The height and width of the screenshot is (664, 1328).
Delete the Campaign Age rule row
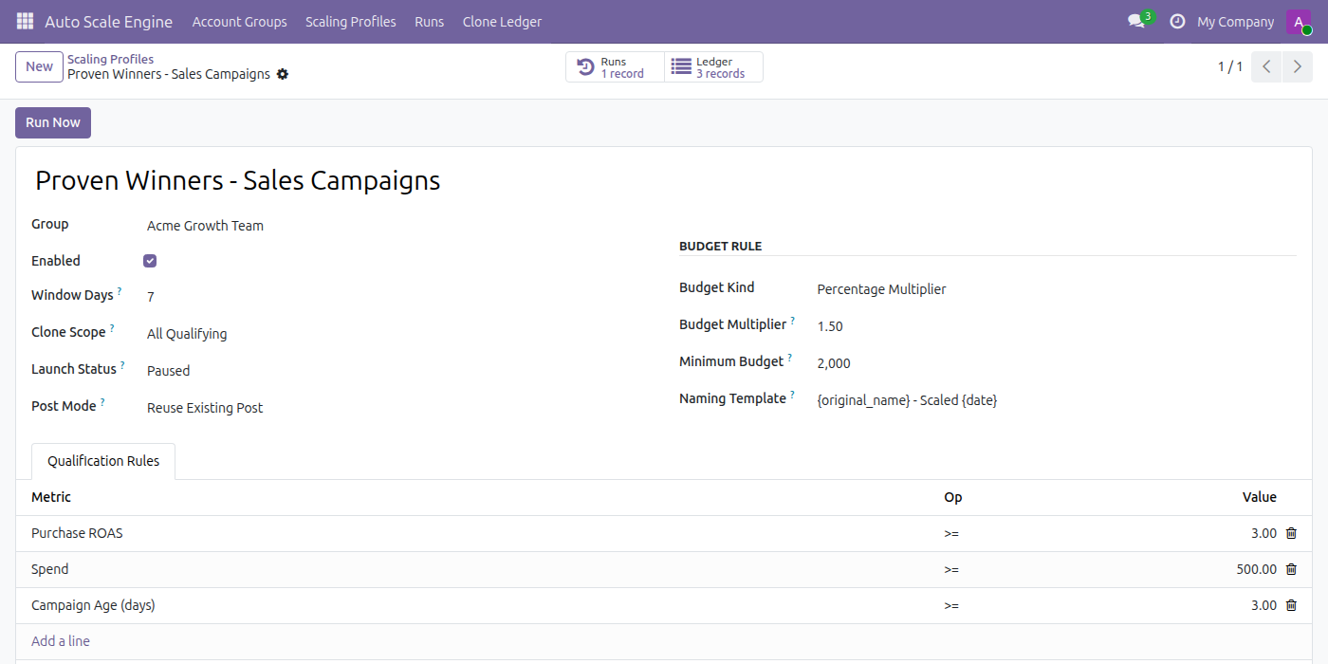[1291, 605]
